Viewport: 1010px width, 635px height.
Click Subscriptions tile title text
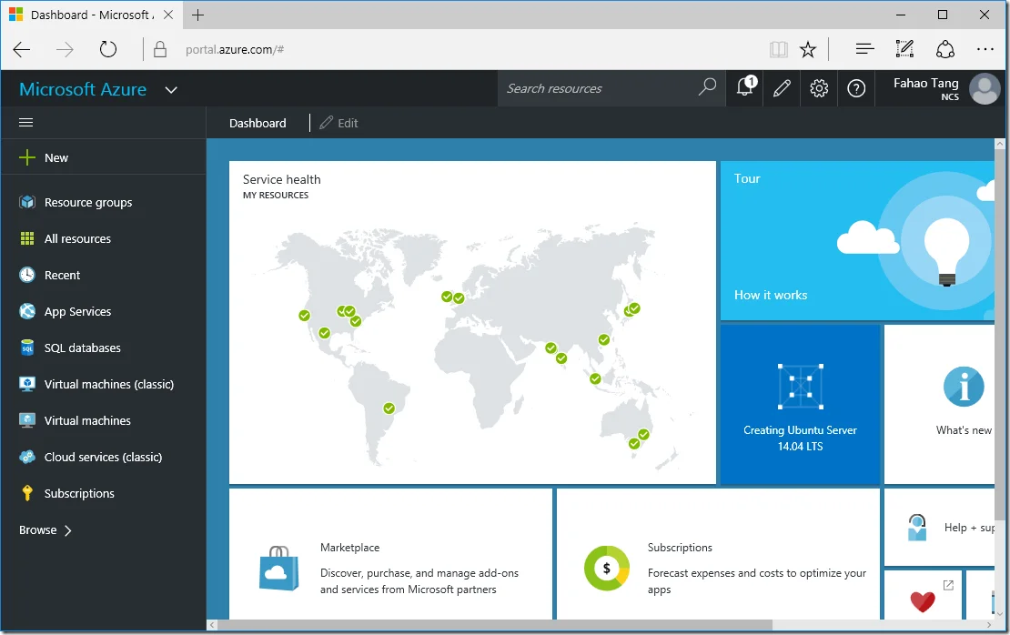point(680,548)
